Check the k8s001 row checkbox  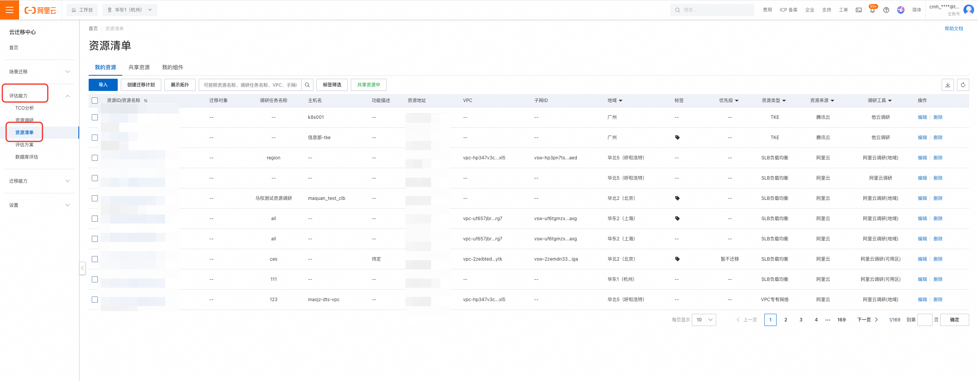click(x=95, y=117)
